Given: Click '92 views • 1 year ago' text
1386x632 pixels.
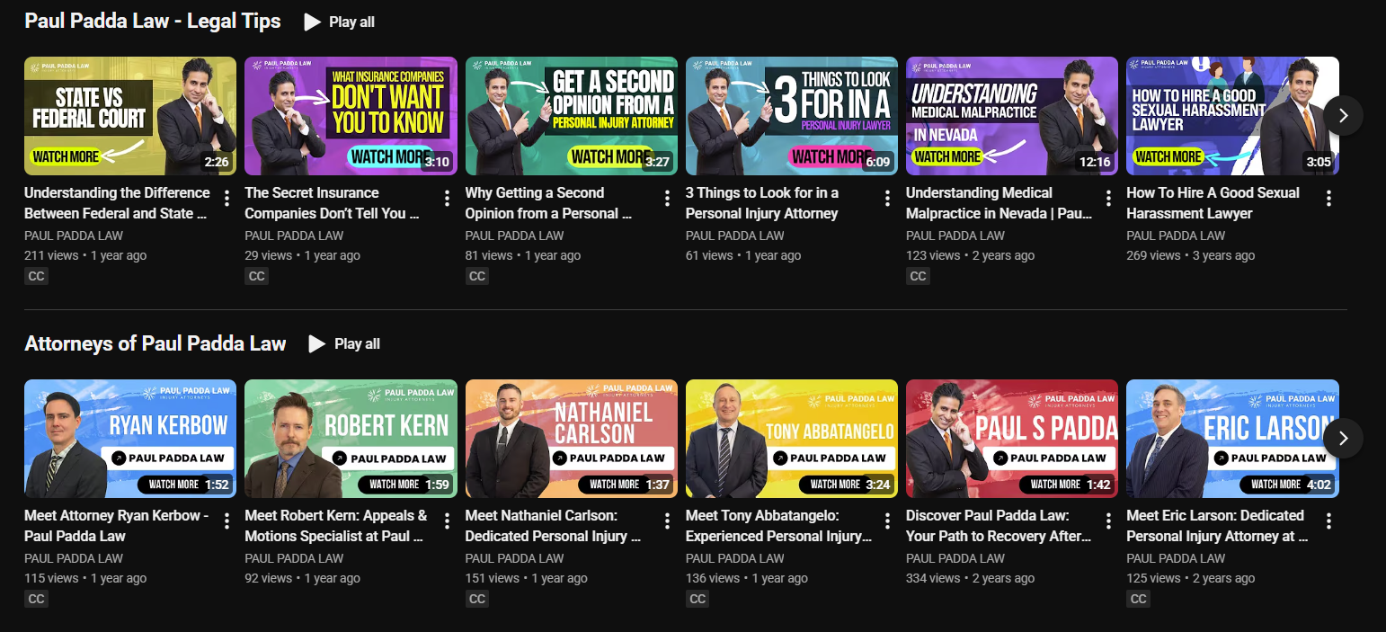Looking at the screenshot, I should point(303,578).
